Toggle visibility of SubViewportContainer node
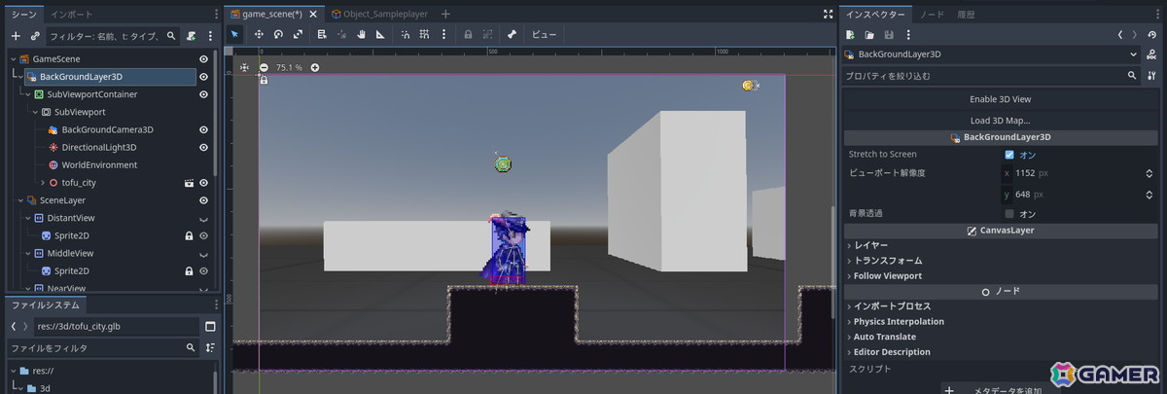The width and height of the screenshot is (1167, 394). (x=204, y=94)
